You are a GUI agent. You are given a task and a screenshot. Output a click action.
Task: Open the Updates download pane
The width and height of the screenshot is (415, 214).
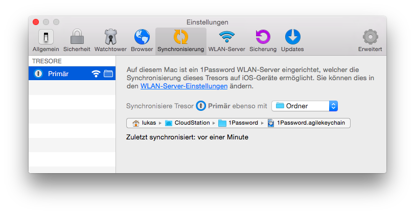click(x=292, y=40)
